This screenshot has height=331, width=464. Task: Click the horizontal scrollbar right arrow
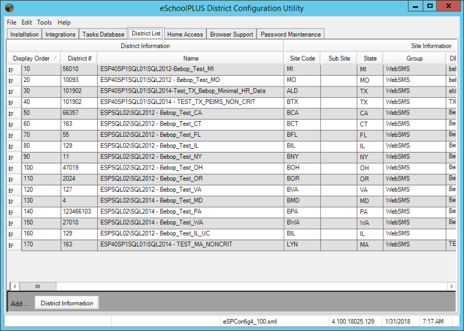451,286
